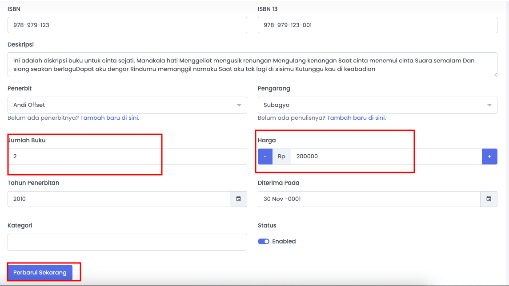509x286 pixels.
Task: Click the ISBN input field
Action: [x=127, y=25]
